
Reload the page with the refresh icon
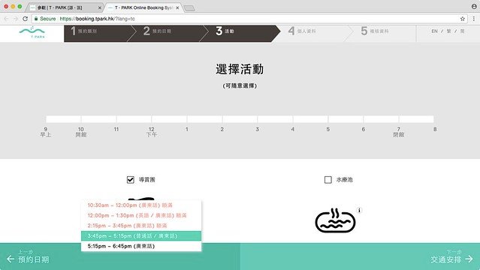25,19
